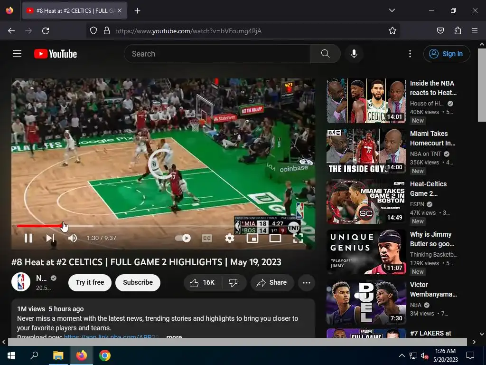486x365 pixels.
Task: Open the network tray icon
Action: pyautogui.click(x=413, y=355)
